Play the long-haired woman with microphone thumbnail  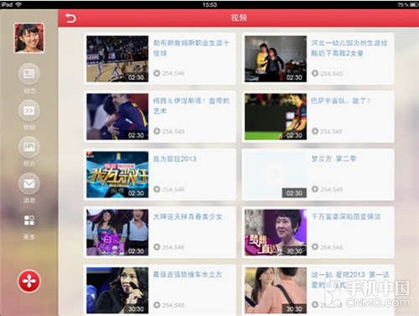point(117,290)
